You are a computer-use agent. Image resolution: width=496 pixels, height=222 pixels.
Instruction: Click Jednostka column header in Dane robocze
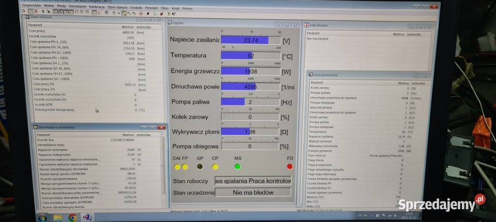pyautogui.click(x=144, y=27)
